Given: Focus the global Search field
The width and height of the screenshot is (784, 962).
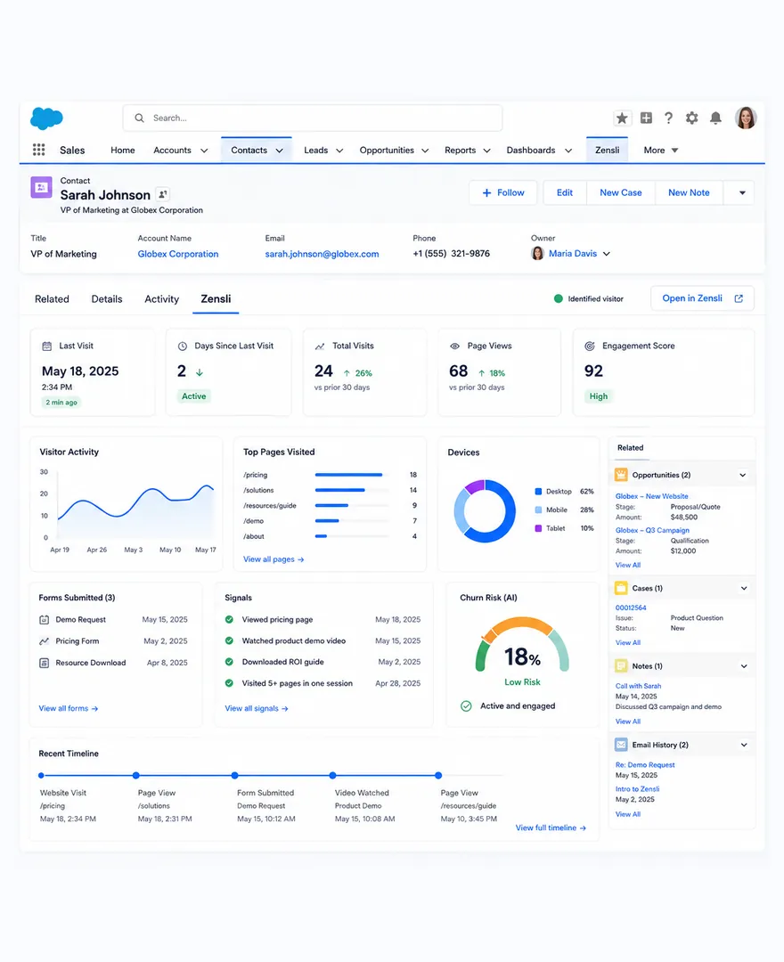Looking at the screenshot, I should 313,118.
